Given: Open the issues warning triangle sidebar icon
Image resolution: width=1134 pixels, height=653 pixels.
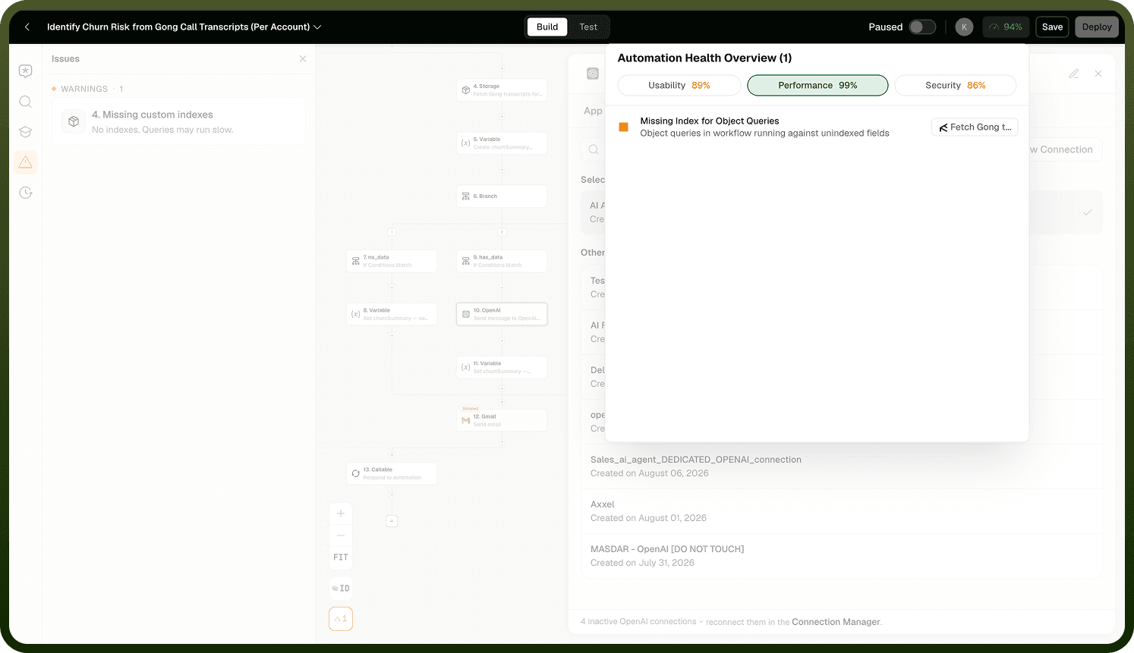Looking at the screenshot, I should coord(25,162).
